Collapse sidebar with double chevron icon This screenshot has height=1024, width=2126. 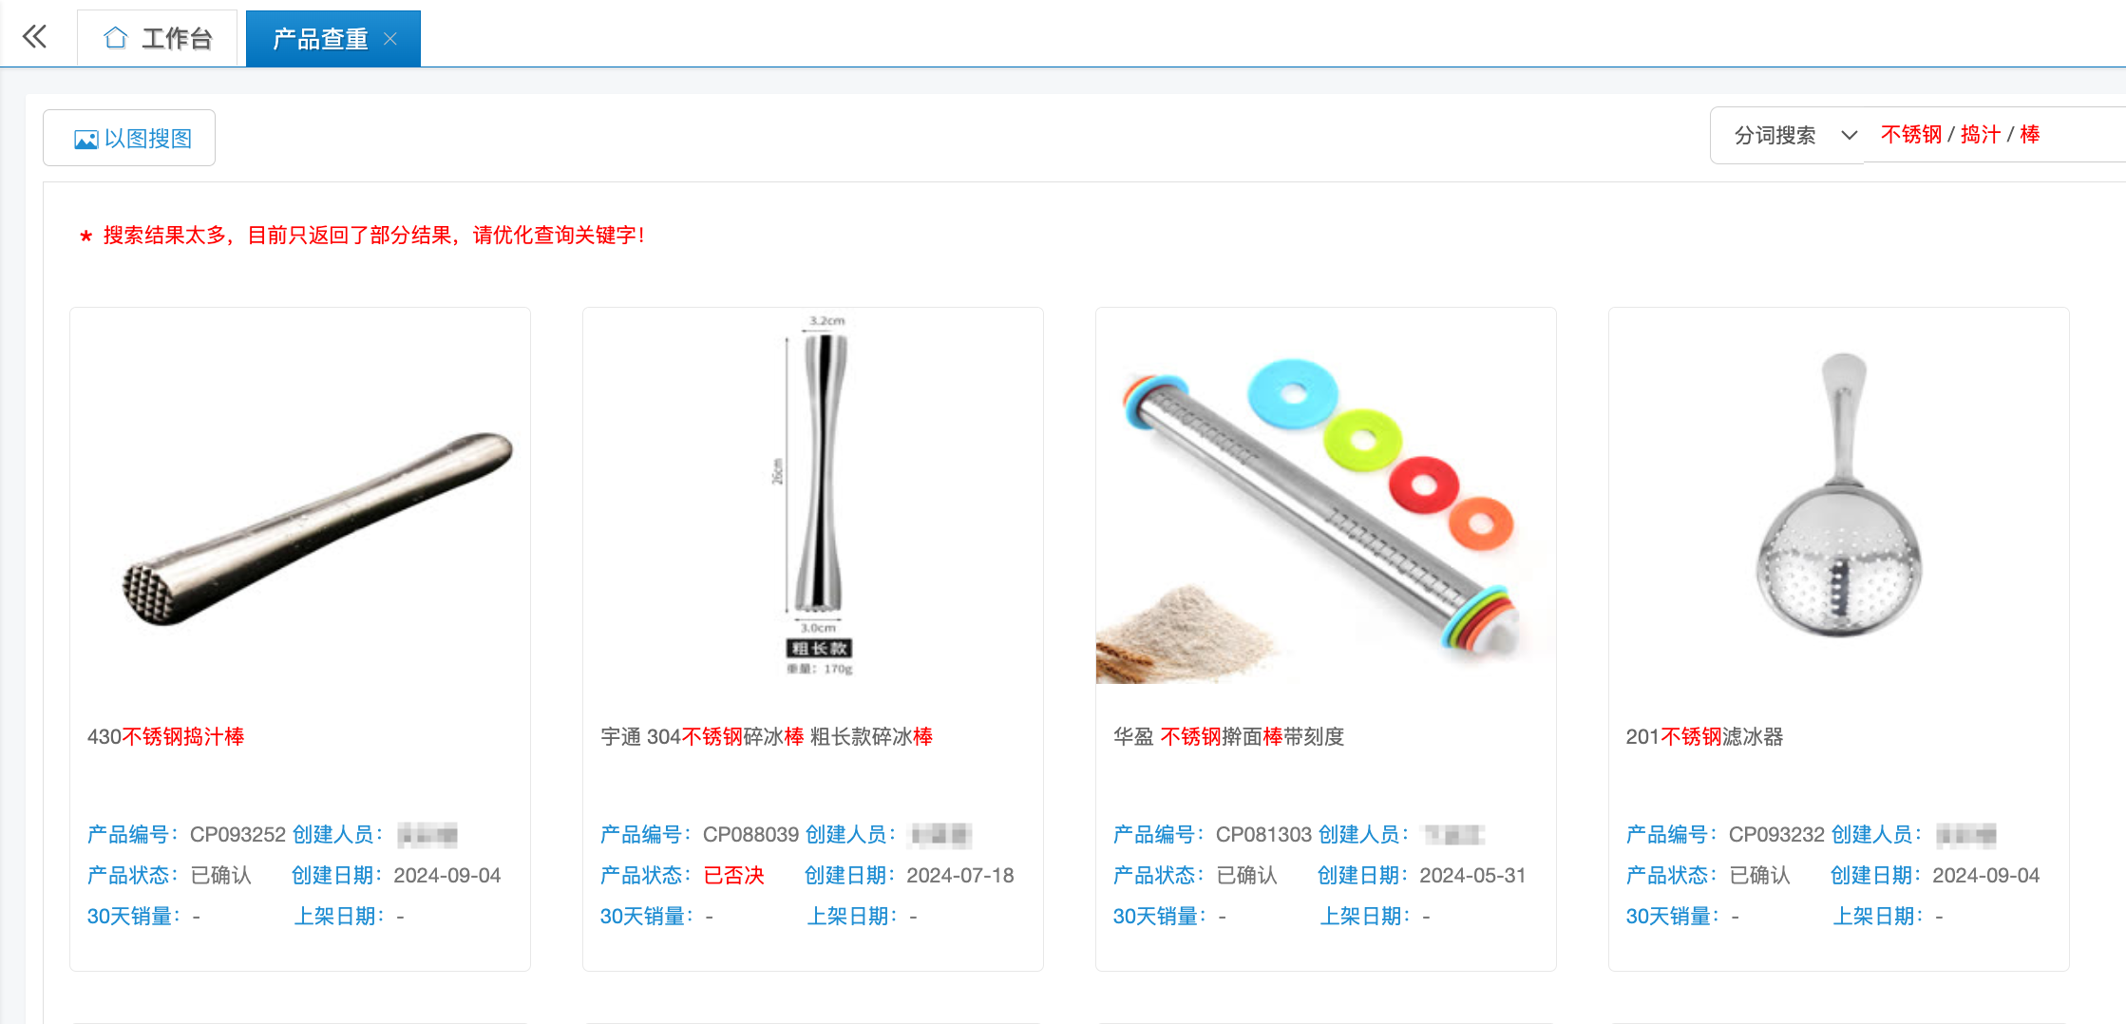click(34, 37)
